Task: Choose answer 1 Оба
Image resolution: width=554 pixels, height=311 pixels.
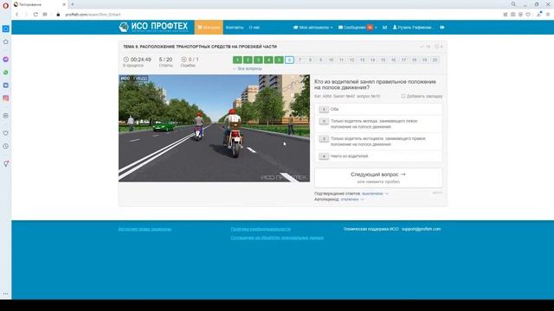Action: [x=378, y=110]
